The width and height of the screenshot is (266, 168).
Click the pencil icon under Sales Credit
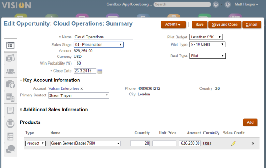234,143
